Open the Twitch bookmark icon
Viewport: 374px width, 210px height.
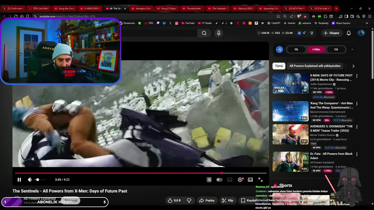pos(158,23)
